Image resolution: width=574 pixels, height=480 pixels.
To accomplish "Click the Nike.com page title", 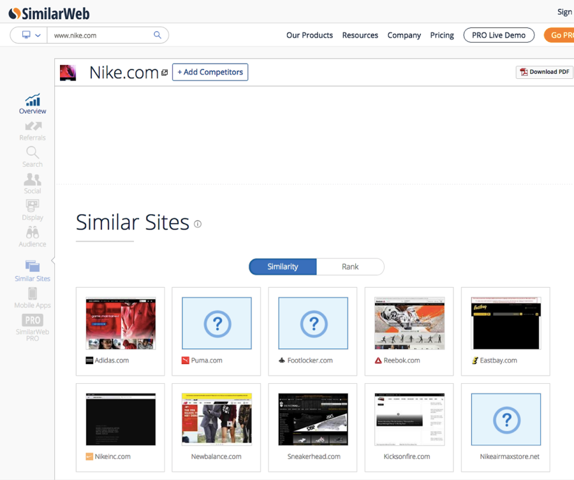I will click(x=124, y=73).
